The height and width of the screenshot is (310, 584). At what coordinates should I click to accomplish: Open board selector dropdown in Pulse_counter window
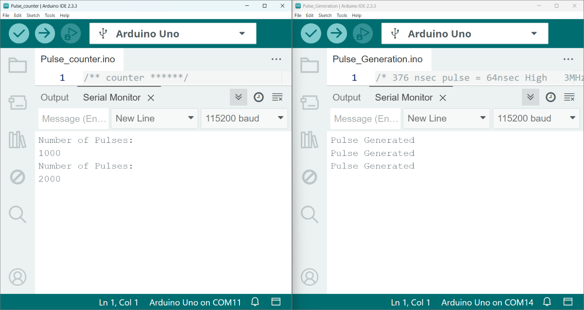tap(173, 34)
